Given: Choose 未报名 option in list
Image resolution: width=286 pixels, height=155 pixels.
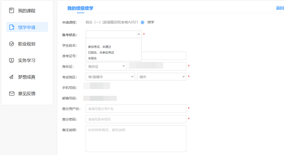Looking at the screenshot, I should [x=92, y=58].
